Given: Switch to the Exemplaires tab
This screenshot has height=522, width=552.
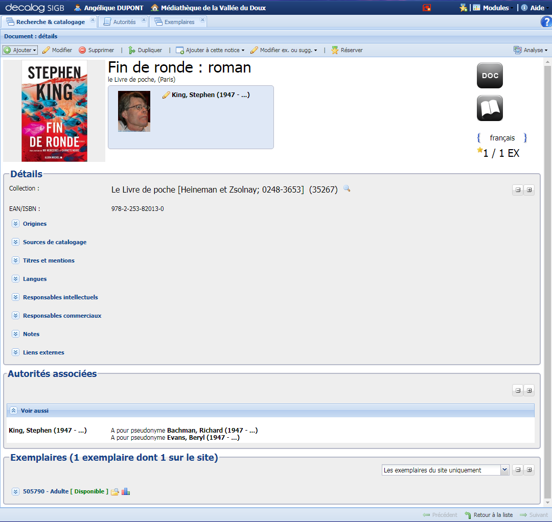Looking at the screenshot, I should click(x=179, y=22).
